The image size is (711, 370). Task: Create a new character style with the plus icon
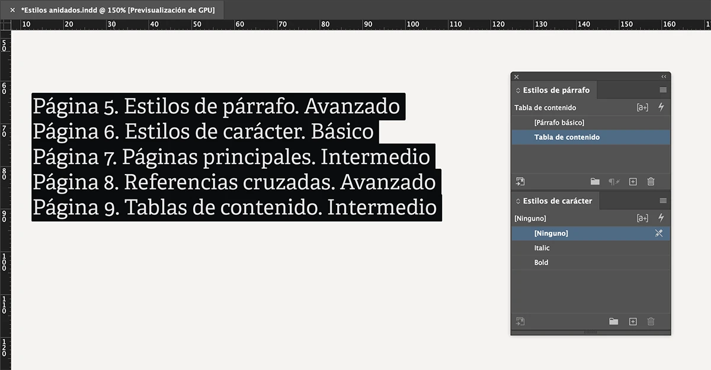point(632,321)
